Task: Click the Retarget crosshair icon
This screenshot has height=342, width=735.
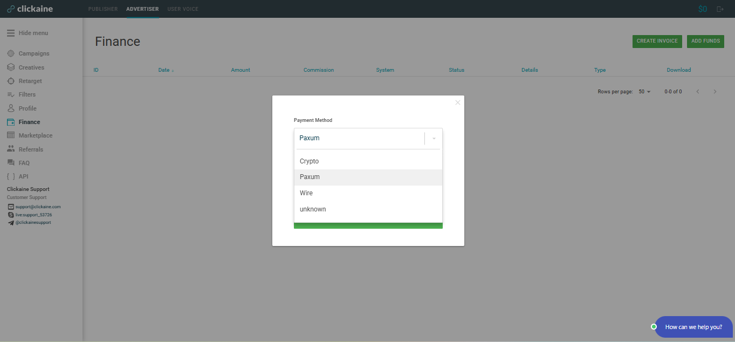Action: tap(11, 81)
